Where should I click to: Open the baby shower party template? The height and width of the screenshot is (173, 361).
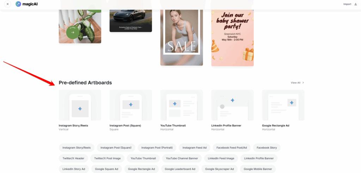tap(233, 38)
